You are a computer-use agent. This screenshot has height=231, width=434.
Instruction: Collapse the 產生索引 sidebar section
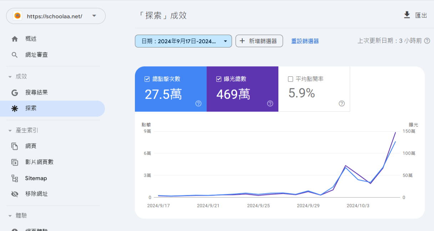pyautogui.click(x=10, y=130)
